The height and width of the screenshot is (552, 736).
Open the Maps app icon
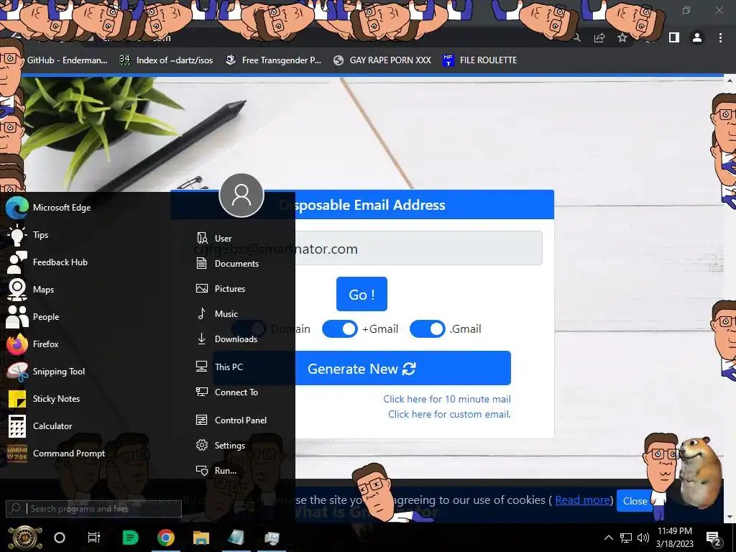[17, 290]
